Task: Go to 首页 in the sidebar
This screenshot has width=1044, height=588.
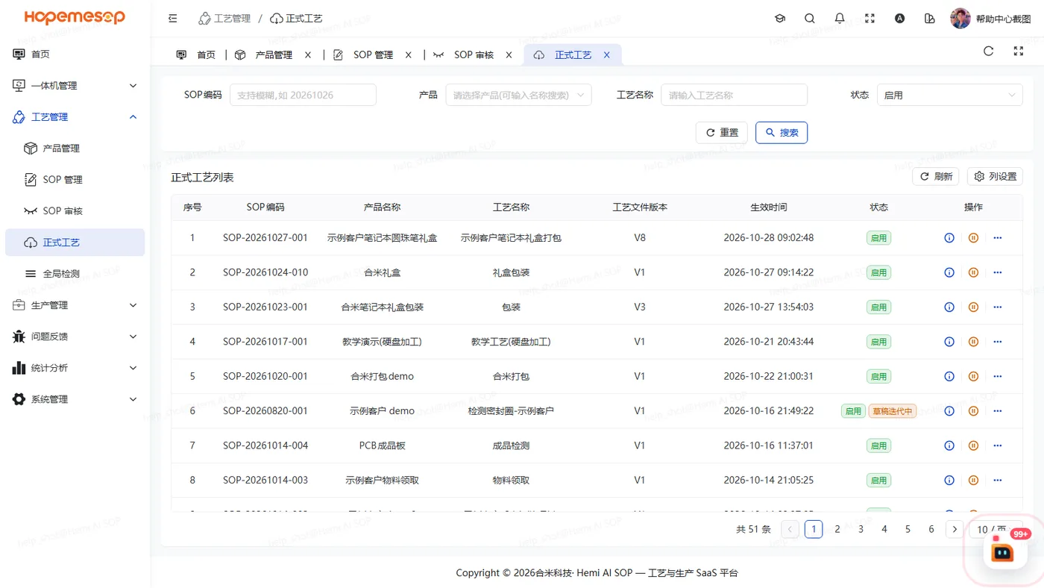Action: [x=75, y=54]
